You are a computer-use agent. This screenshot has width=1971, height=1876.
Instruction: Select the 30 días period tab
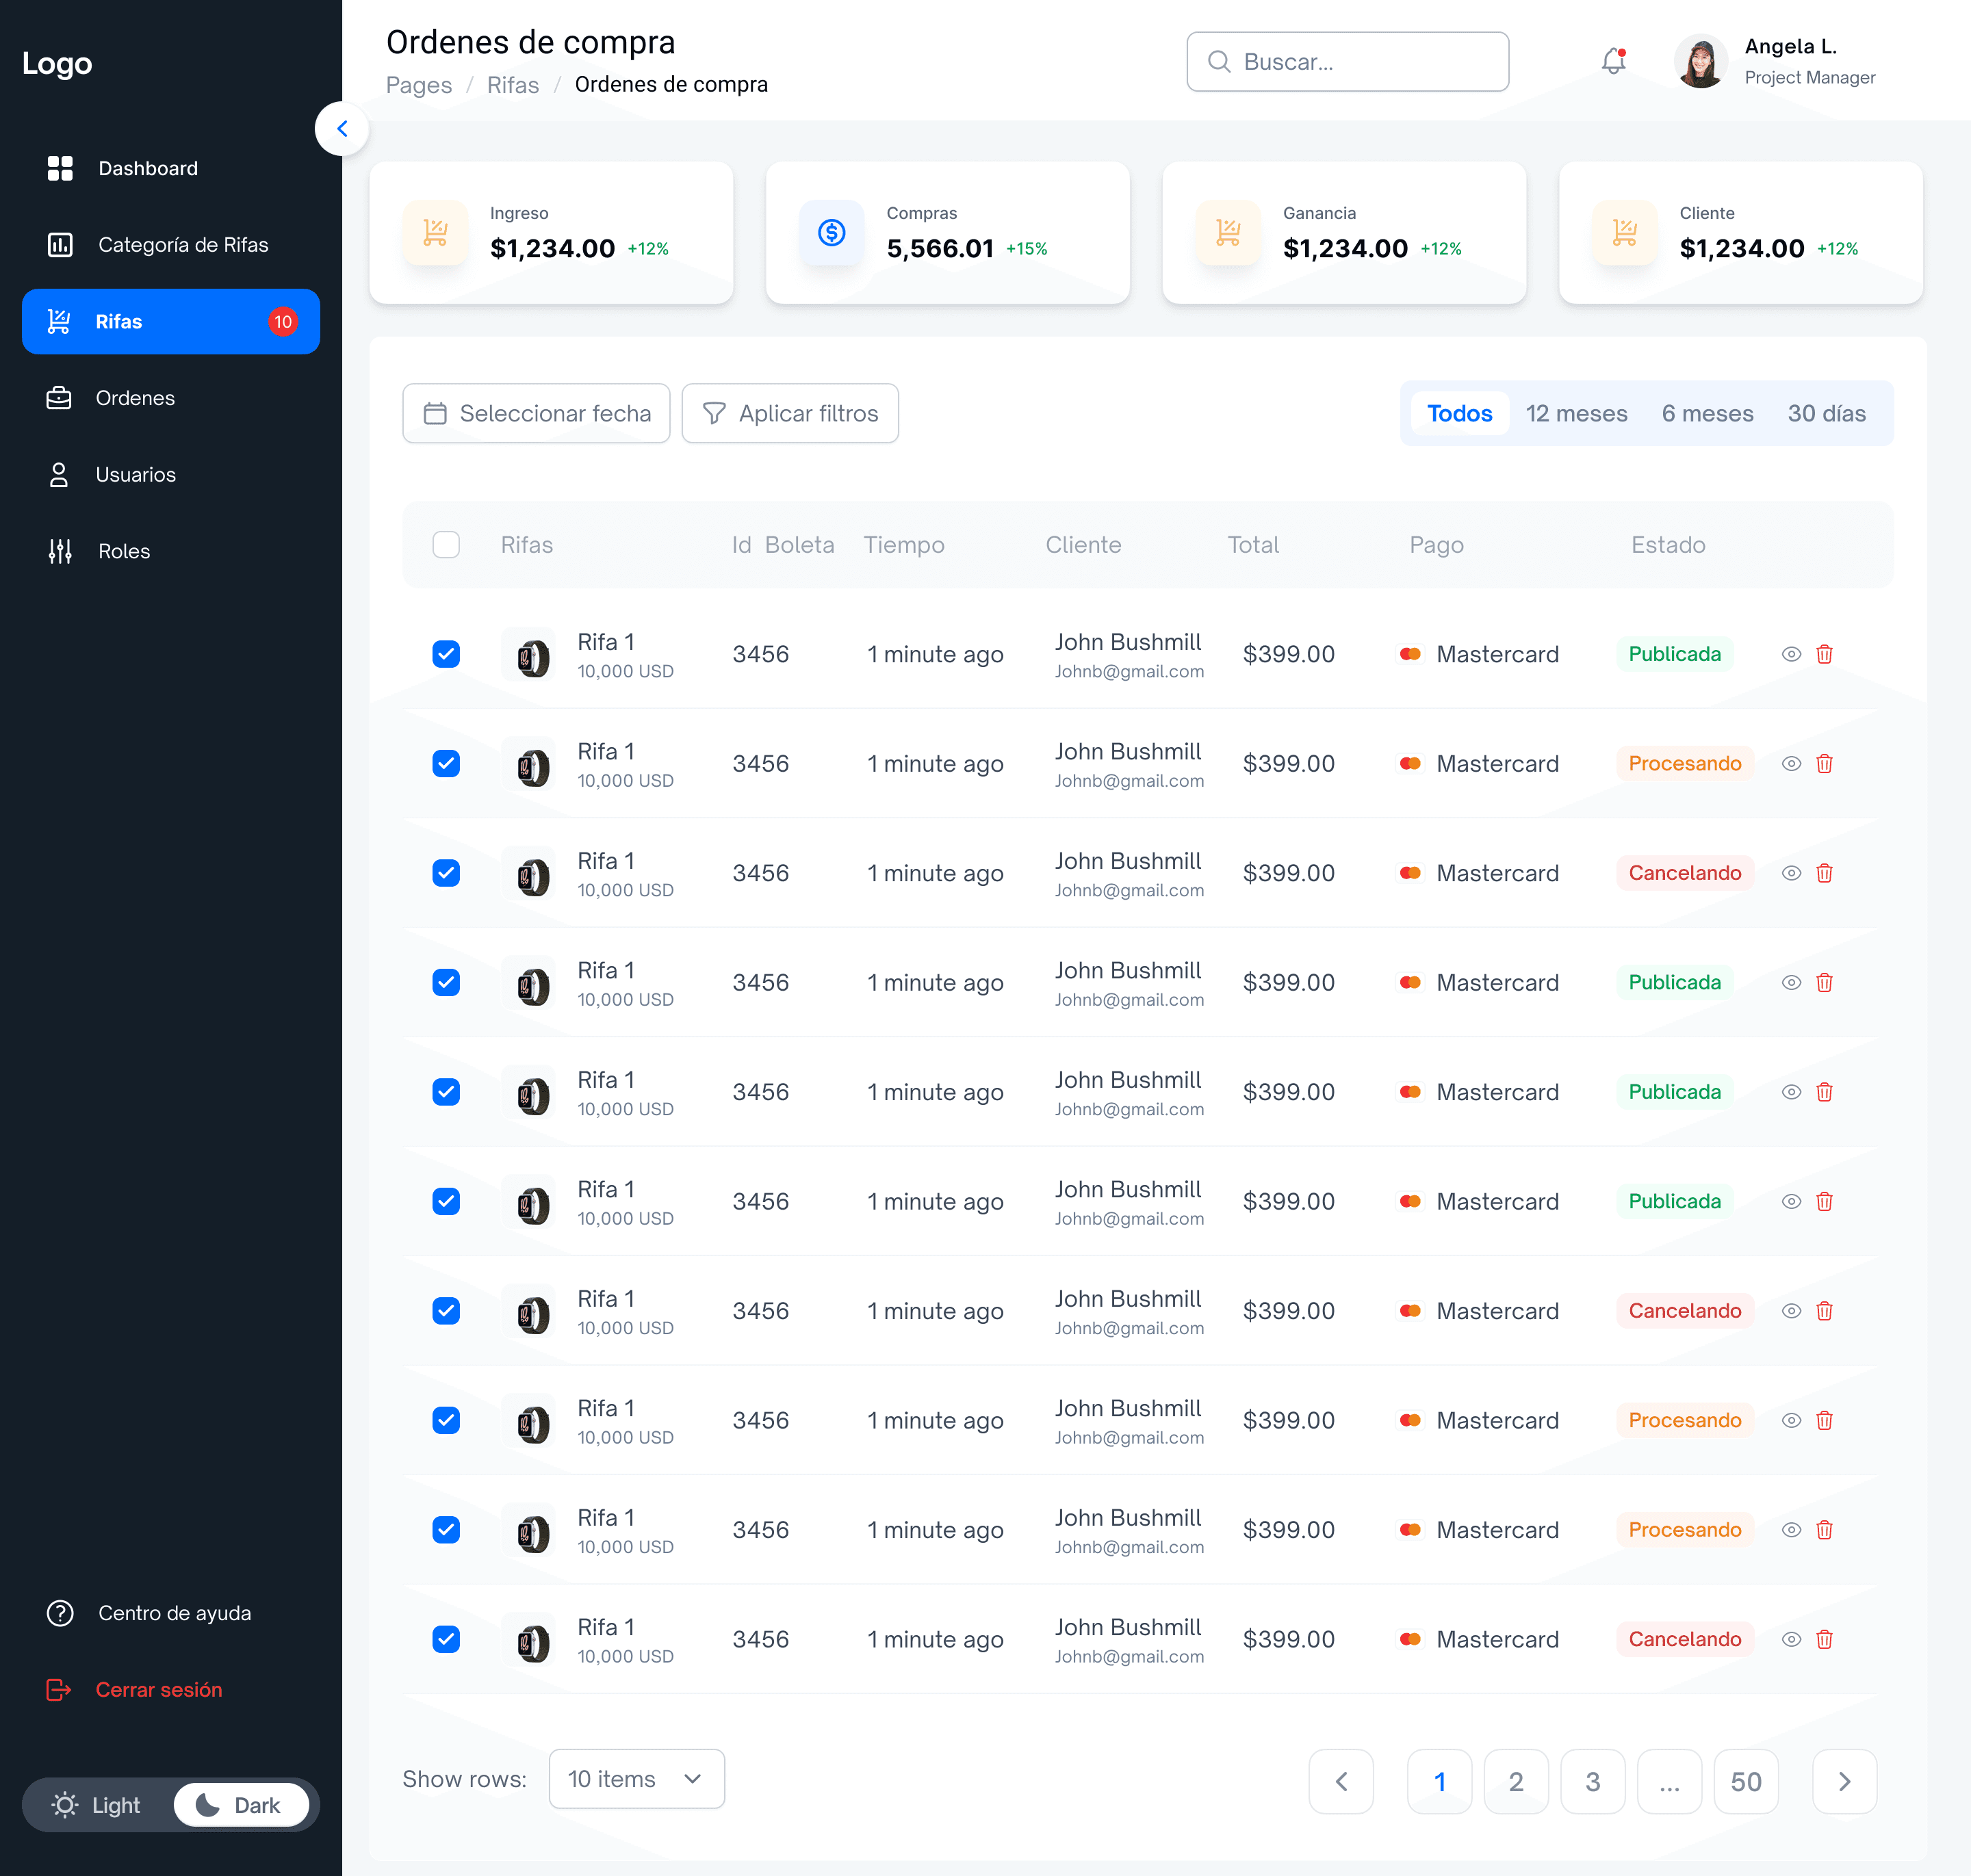tap(1826, 413)
